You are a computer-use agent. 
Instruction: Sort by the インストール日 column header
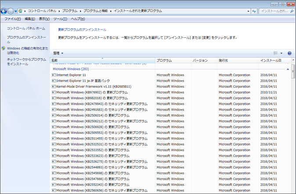pyautogui.click(x=275, y=61)
